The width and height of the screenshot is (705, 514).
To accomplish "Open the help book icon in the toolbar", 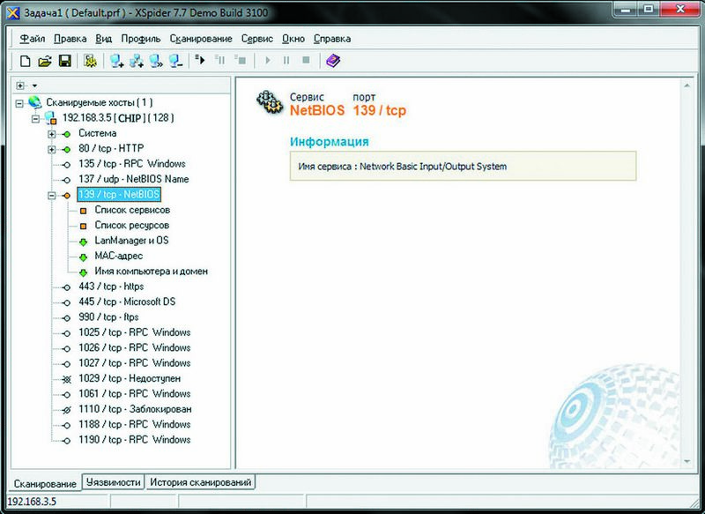I will 333,60.
